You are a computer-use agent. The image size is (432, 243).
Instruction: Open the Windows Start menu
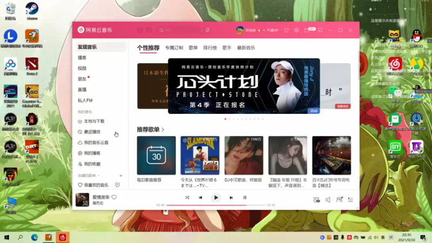(6, 237)
